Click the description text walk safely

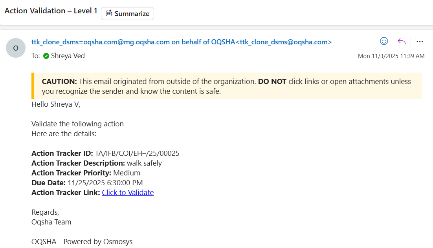144,163
